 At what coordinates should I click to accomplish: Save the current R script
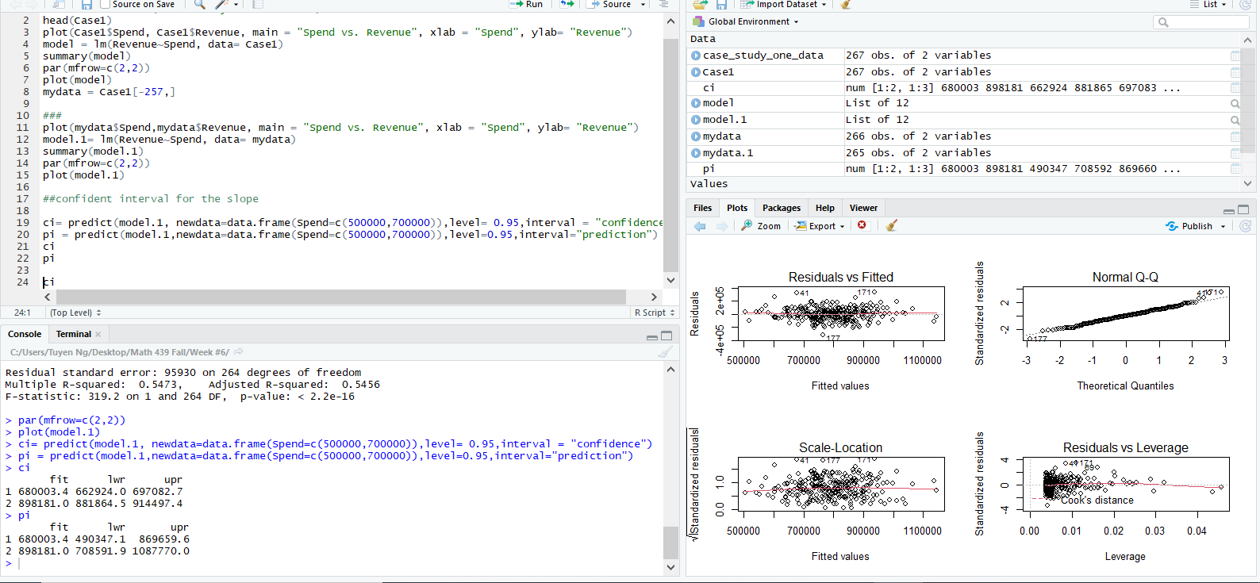point(86,5)
